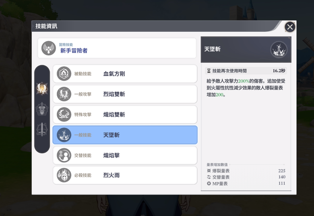Click the 烈焰雙斬 normal attack icon
314x216 pixels.
click(x=64, y=94)
